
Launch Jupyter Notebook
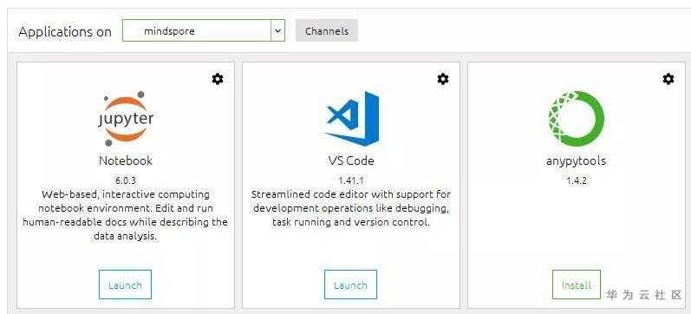click(125, 285)
